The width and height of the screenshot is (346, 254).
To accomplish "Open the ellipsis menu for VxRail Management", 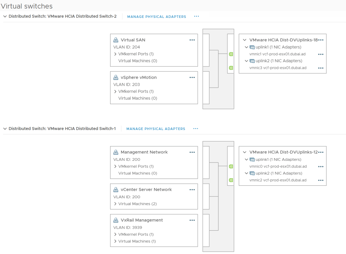I will tap(192, 220).
